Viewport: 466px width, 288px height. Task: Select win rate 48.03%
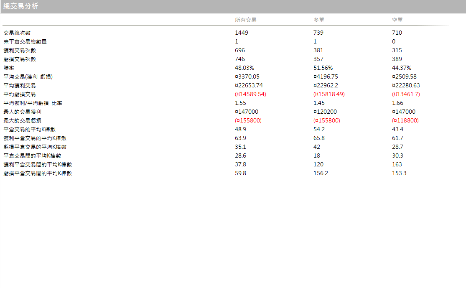[244, 68]
